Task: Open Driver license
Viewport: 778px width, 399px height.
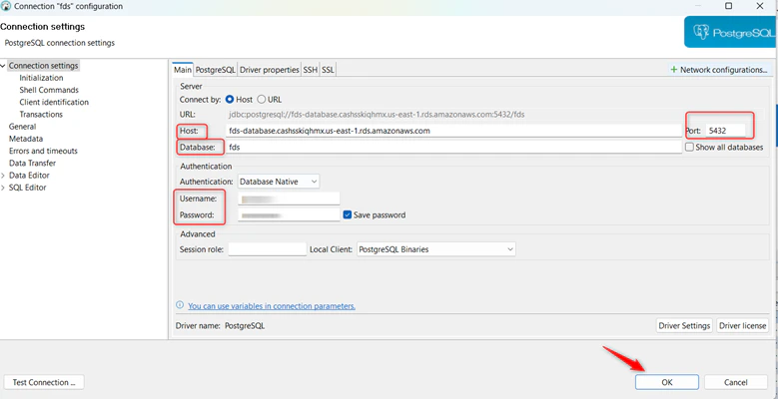Action: [x=743, y=325]
